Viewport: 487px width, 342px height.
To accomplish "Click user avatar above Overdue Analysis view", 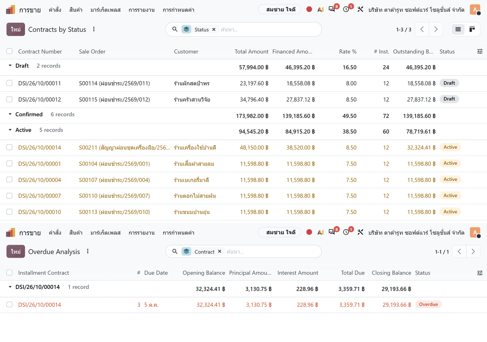I will (x=475, y=233).
